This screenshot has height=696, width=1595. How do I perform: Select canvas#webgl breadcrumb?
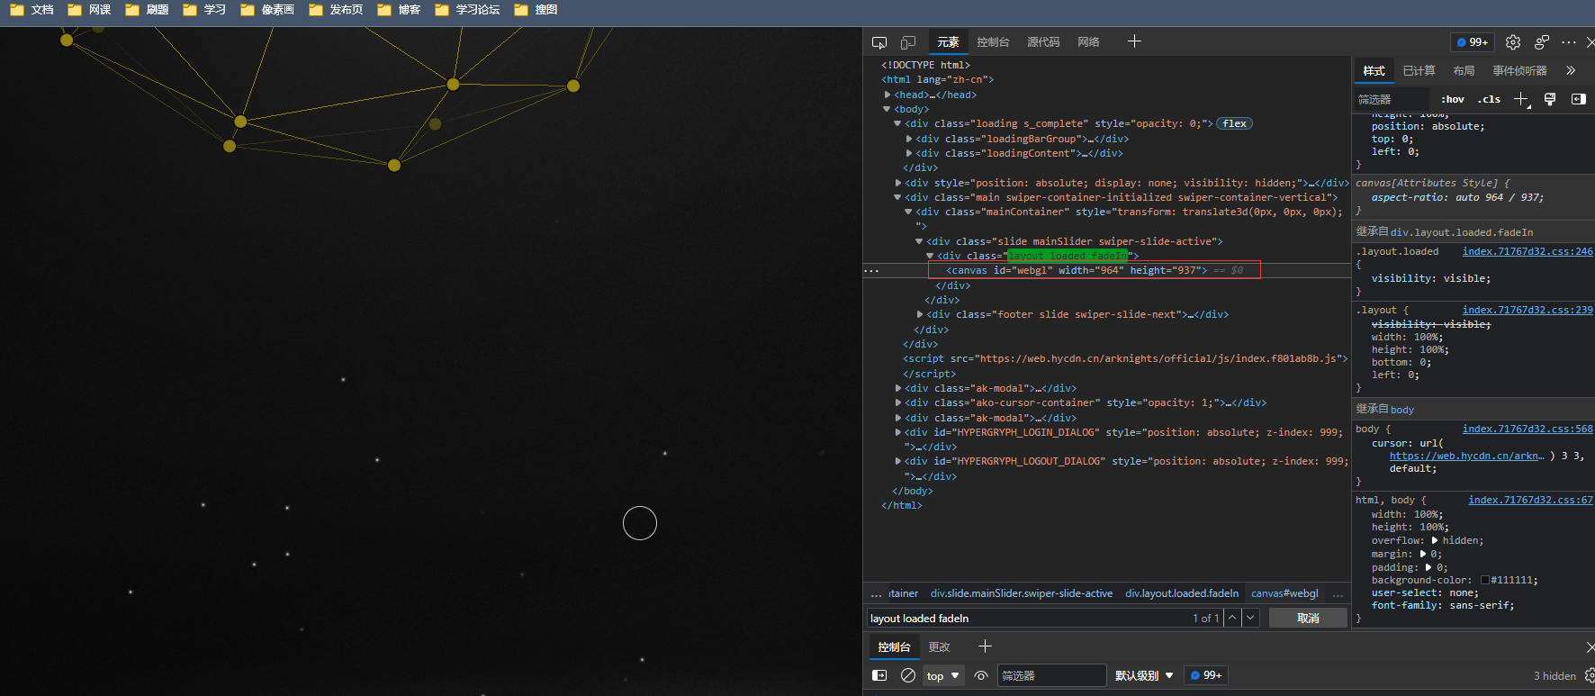1284,593
